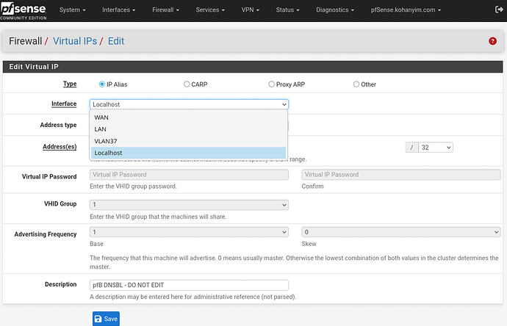Click the Edit Virtual IP panel heading
Viewport: 507px width, 326px height.
coord(34,67)
